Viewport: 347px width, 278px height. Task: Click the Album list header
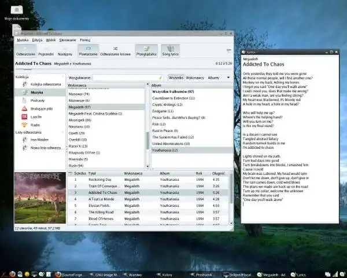(x=191, y=85)
